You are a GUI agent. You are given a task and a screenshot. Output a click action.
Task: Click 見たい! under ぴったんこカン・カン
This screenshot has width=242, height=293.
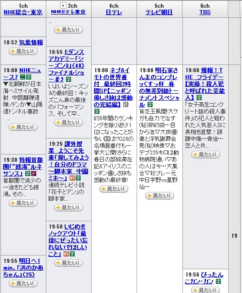pos(205,290)
